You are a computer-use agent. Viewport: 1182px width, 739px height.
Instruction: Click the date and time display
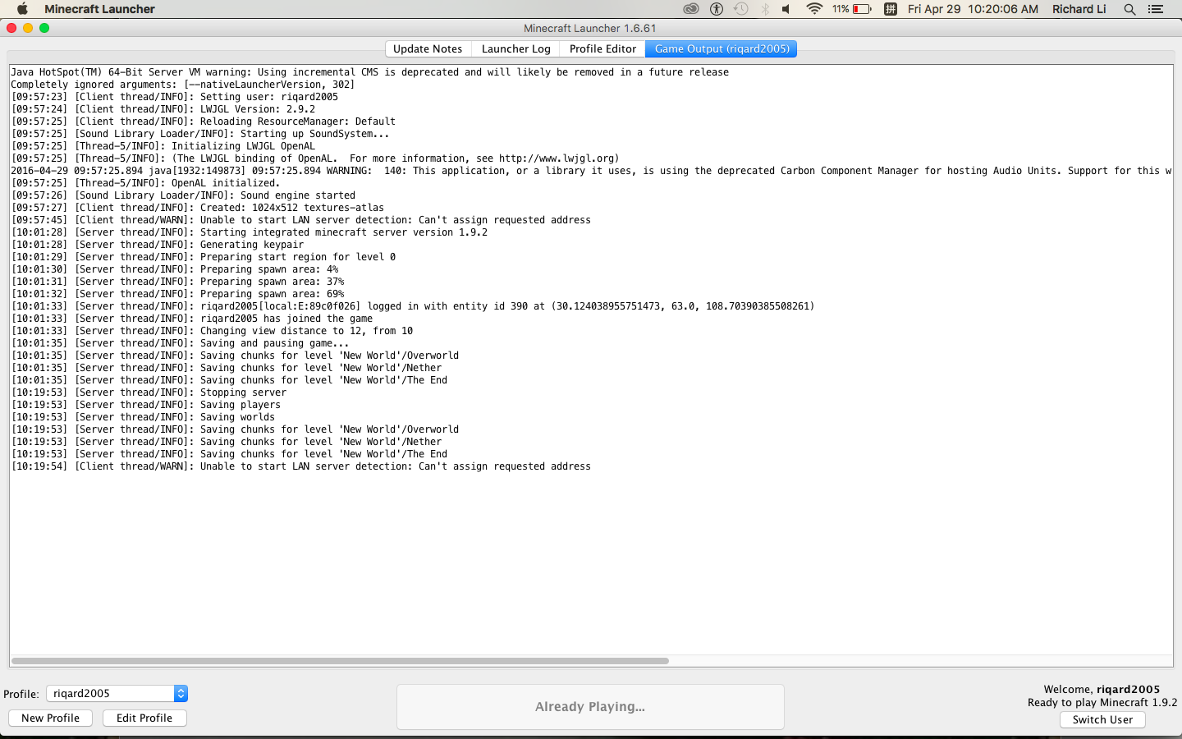tap(973, 9)
